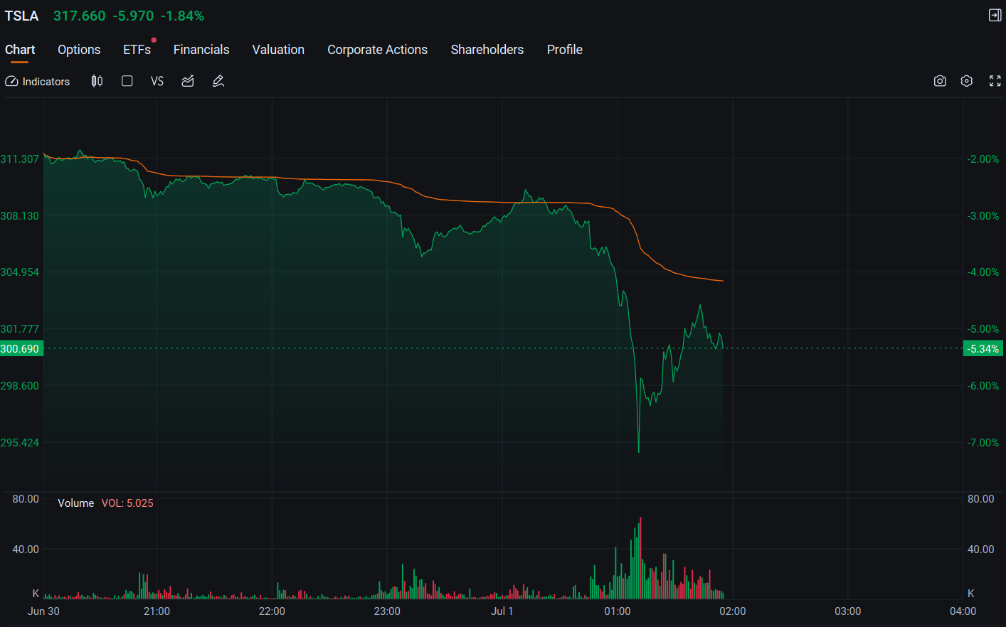
Task: Click the -6.00% percent axis label
Action: [983, 386]
